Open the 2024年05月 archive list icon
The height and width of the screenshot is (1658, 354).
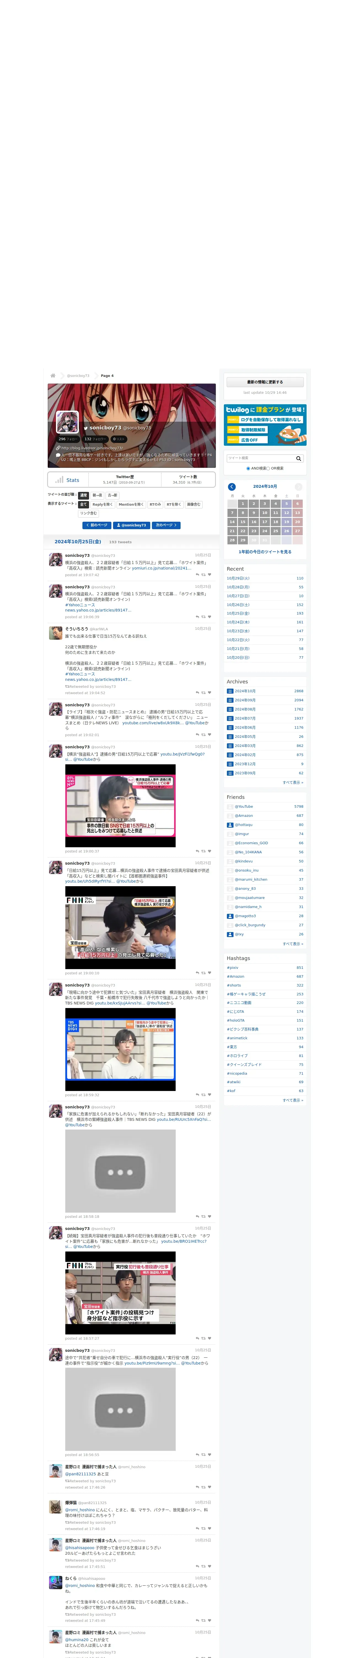pos(230,736)
